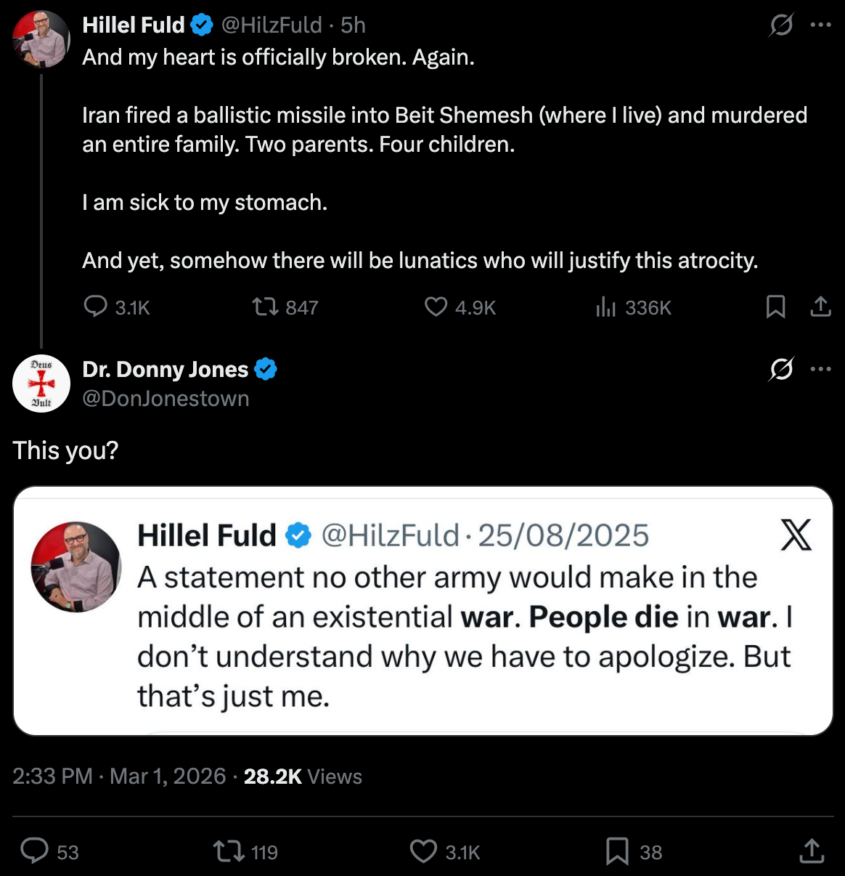Reply to Hillel Fuld's missile tweet
This screenshot has height=876, width=845.
pos(96,307)
